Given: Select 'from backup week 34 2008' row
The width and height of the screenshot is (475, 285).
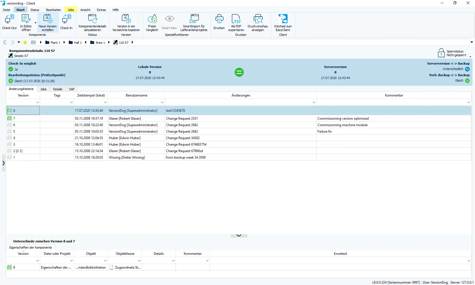Looking at the screenshot, I should click(239, 157).
